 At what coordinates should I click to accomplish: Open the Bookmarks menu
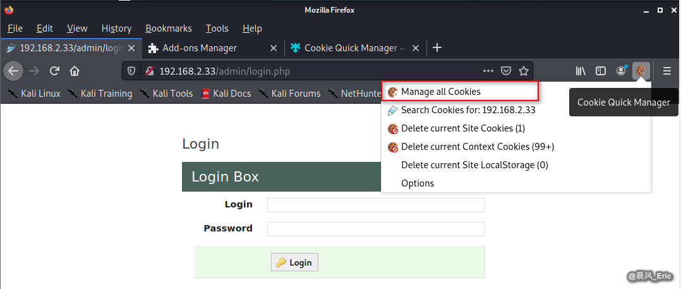point(169,28)
